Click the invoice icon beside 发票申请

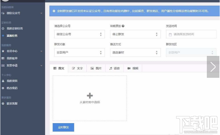coord(3,65)
